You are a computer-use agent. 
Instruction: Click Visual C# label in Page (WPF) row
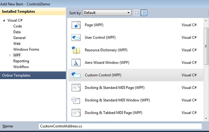coord(189,25)
